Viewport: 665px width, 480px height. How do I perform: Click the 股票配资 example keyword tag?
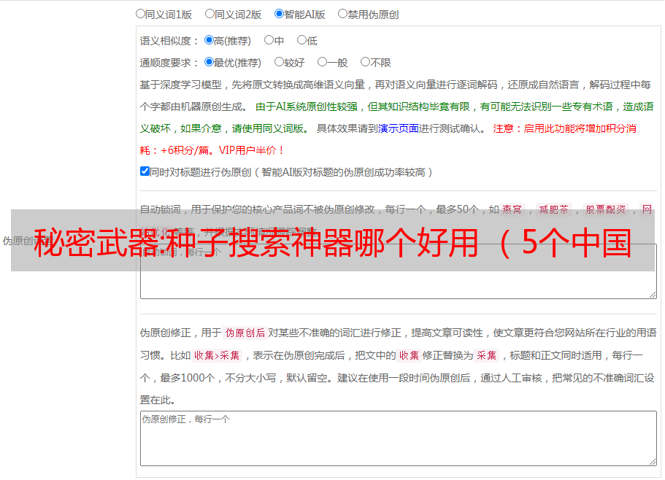pyautogui.click(x=606, y=209)
